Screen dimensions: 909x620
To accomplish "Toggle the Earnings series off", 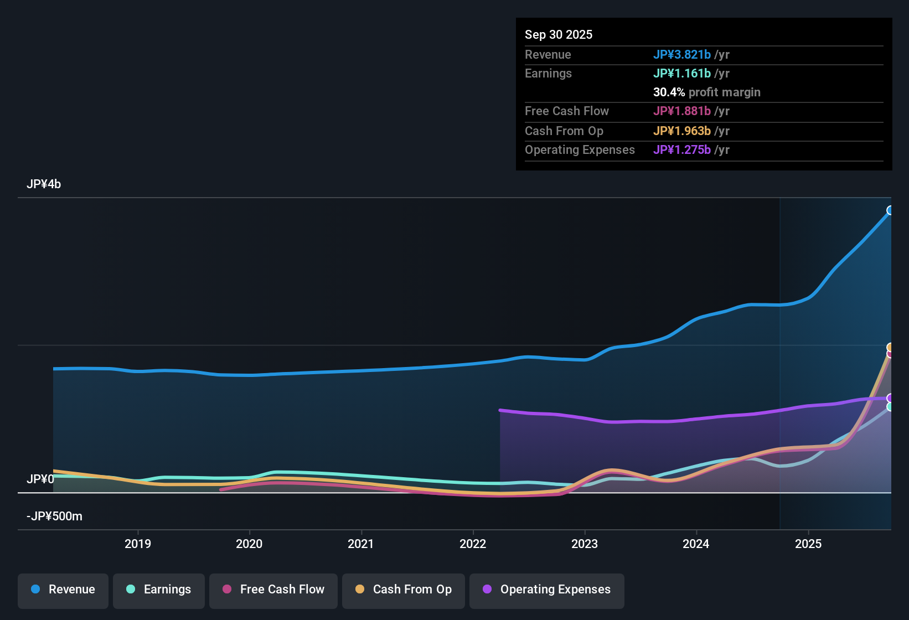I will 158,590.
